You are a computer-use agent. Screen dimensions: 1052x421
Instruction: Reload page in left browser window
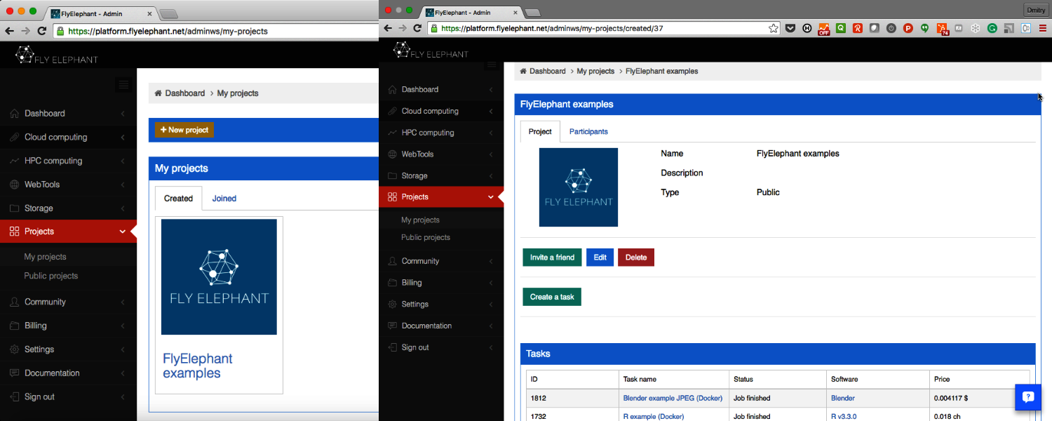42,32
